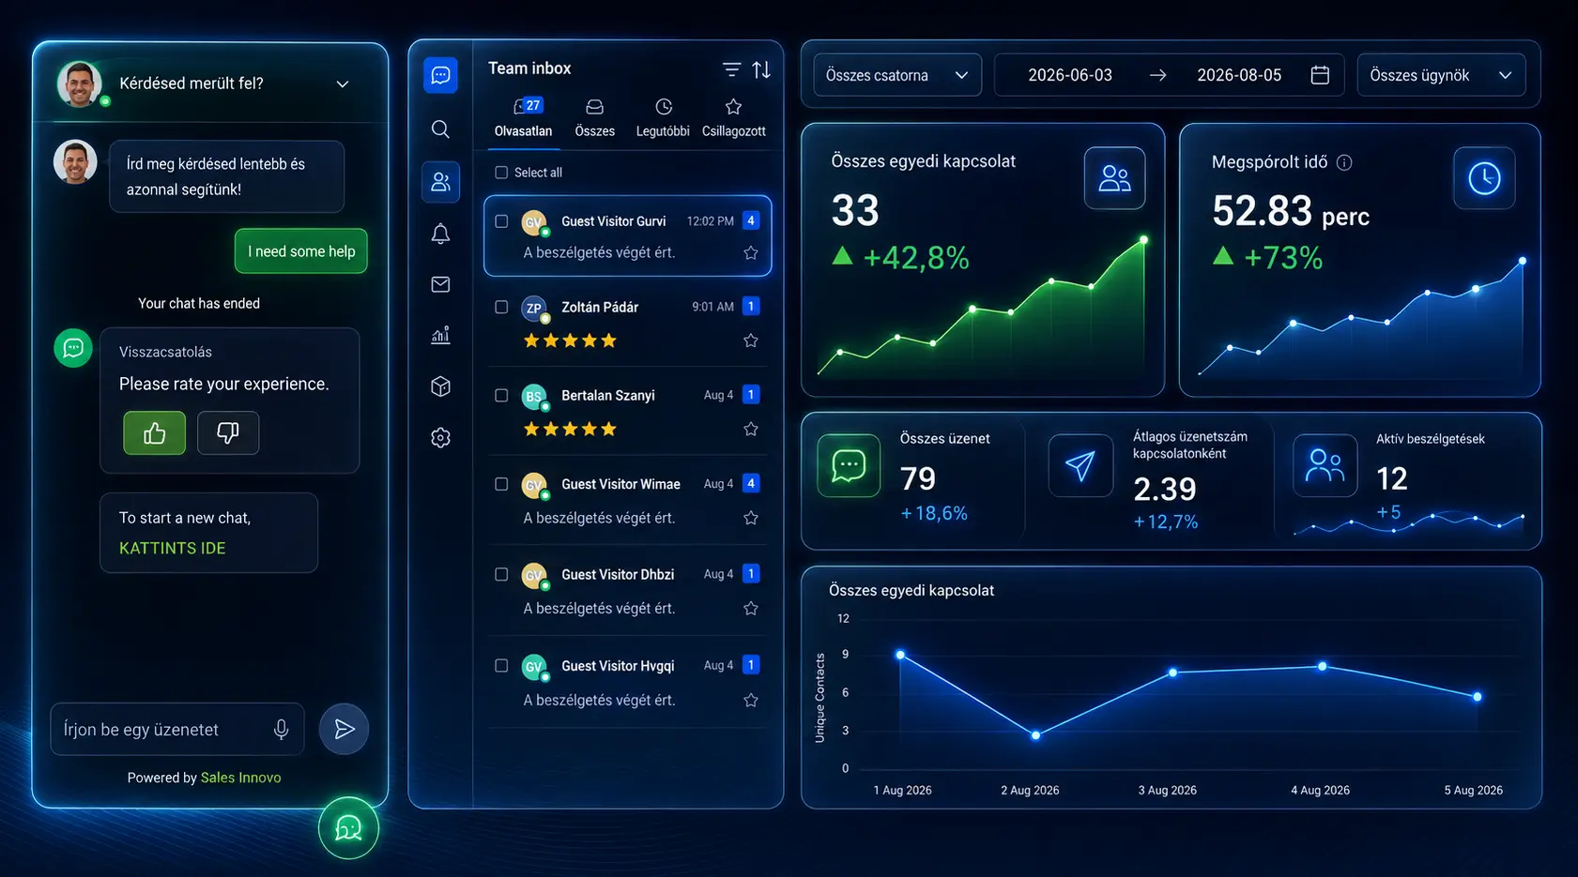This screenshot has height=877, width=1578.
Task: Tick the checkbox for Zoltán Pádár
Action: (501, 307)
